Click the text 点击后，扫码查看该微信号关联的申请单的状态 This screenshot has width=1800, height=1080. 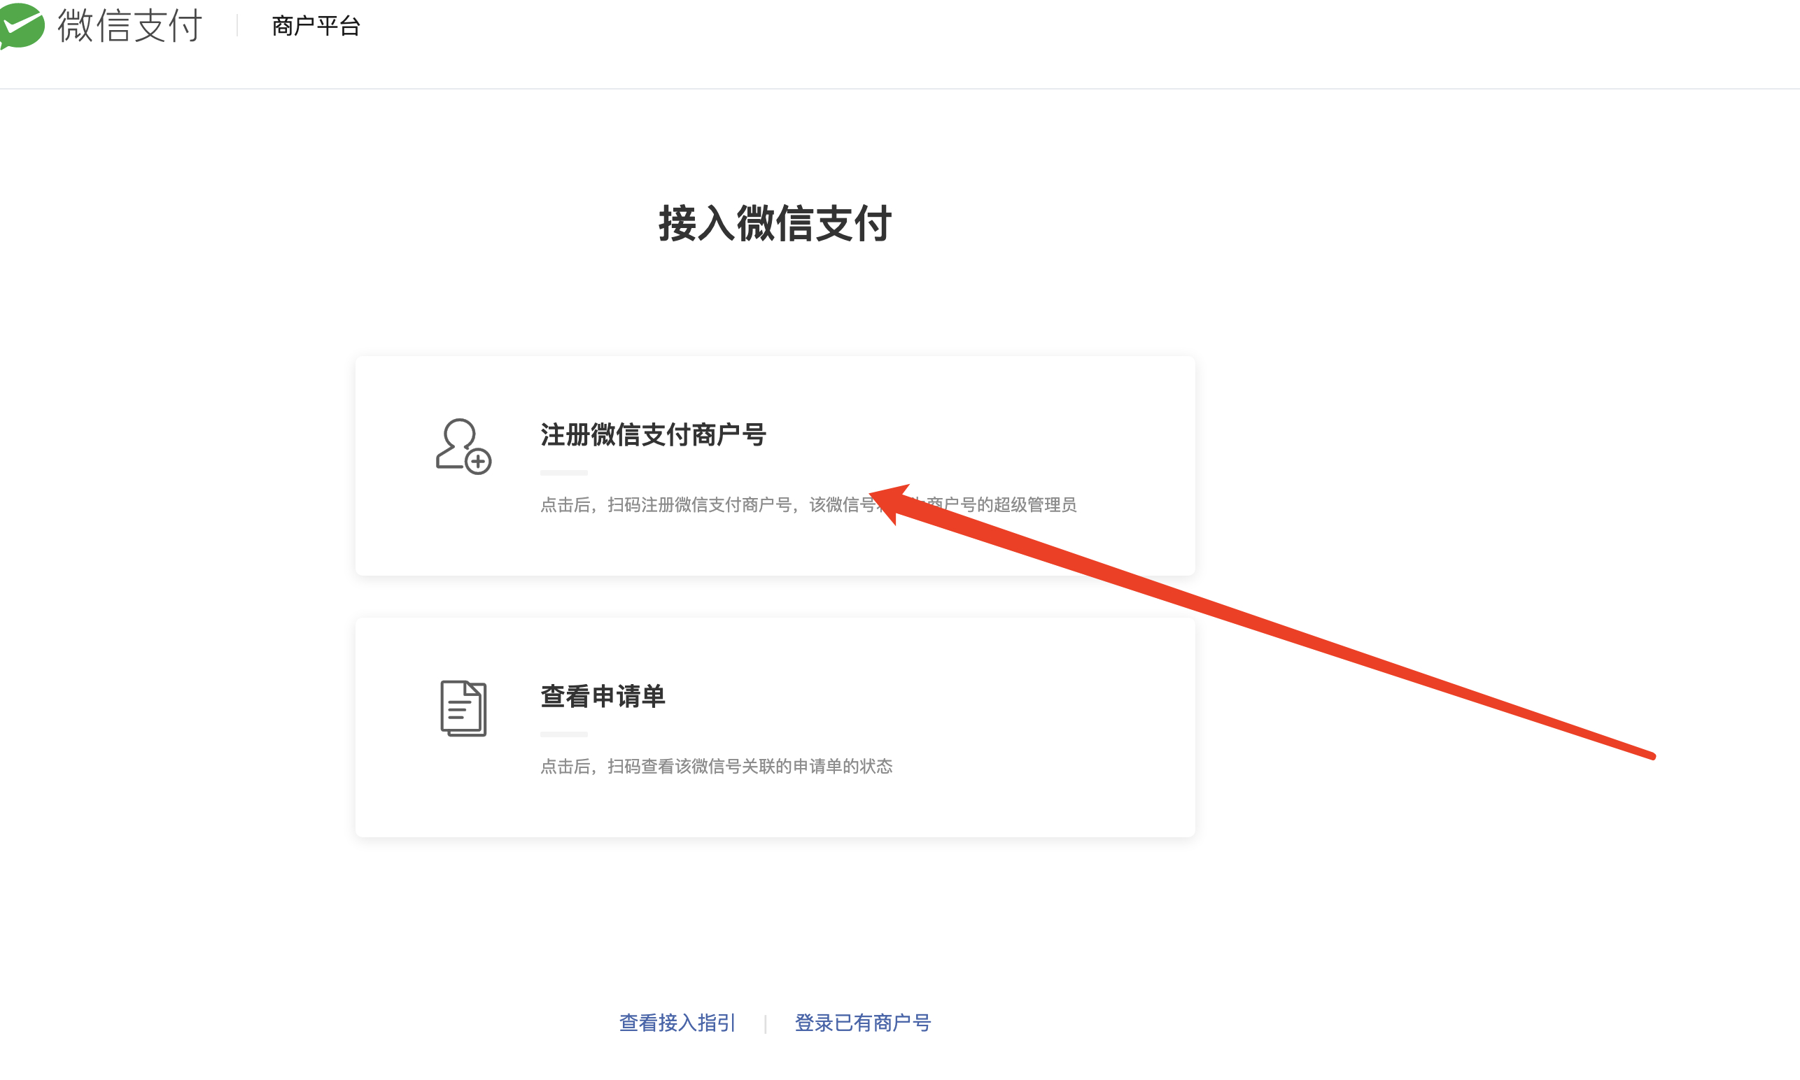717,767
